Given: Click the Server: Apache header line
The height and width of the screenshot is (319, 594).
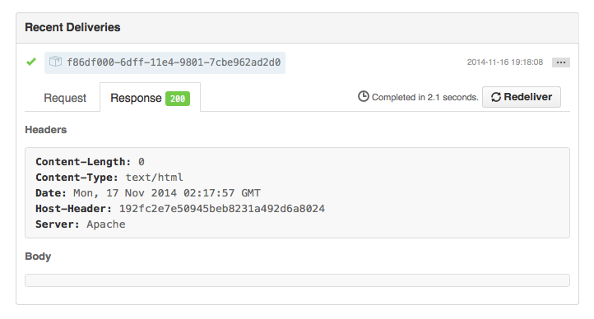Looking at the screenshot, I should (x=81, y=224).
